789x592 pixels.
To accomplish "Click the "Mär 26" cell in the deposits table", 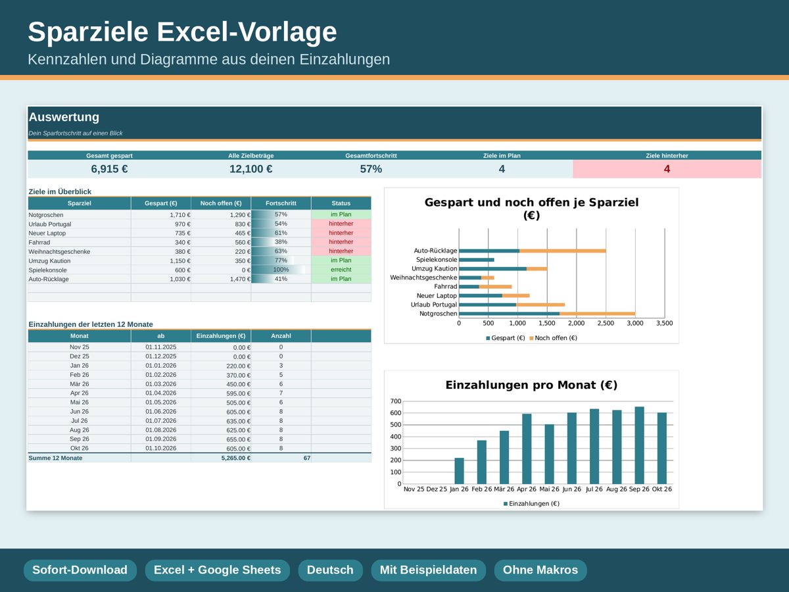I will coord(79,384).
